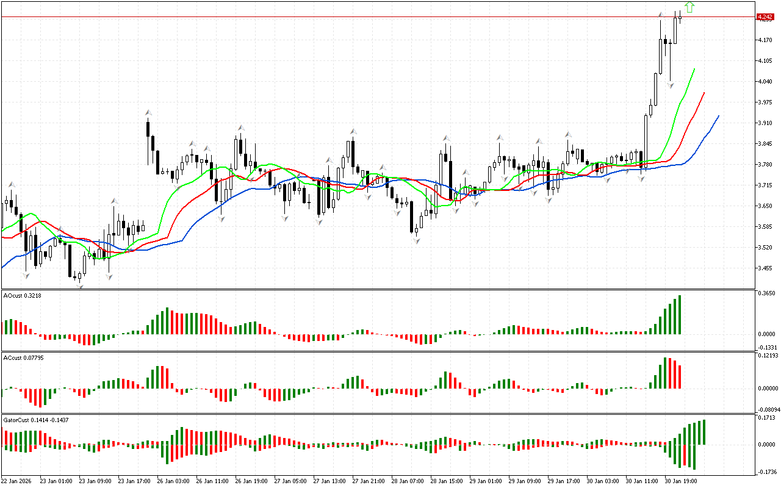Click the 3.780 price scale label
This screenshot has height=488, width=781.
765,165
